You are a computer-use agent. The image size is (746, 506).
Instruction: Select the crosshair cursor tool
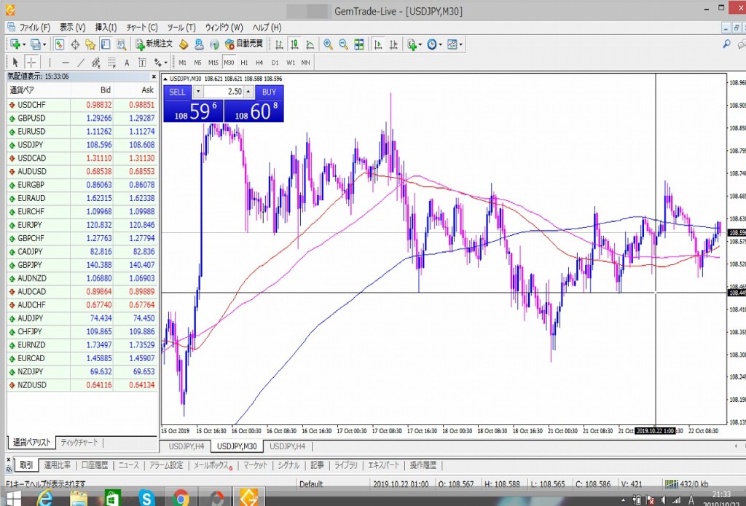[x=32, y=63]
